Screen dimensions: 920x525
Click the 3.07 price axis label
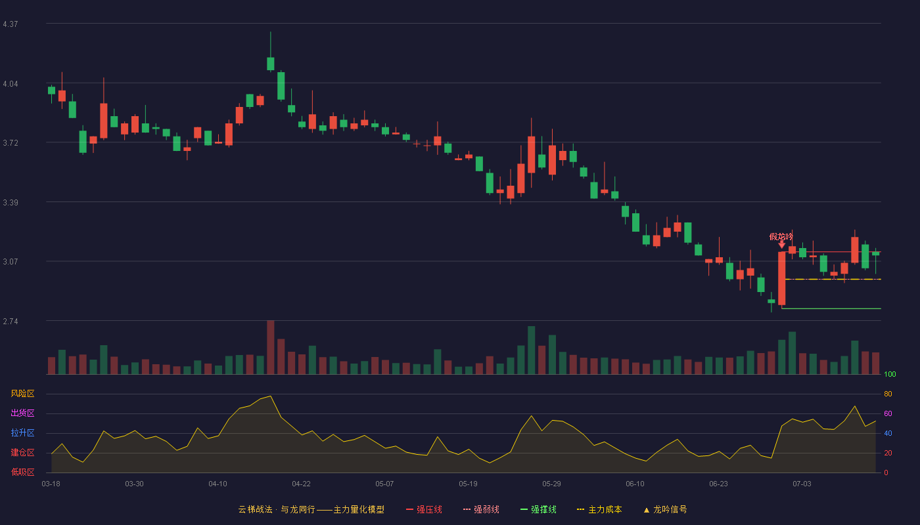11,262
